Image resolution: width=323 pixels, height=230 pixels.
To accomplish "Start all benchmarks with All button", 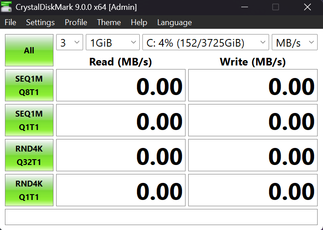I will click(x=29, y=50).
